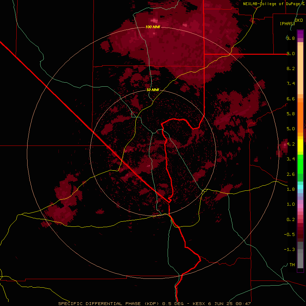Screen dimensions: 306x306
Task: Click the 50 NMI range ring label
Action: click(x=153, y=90)
